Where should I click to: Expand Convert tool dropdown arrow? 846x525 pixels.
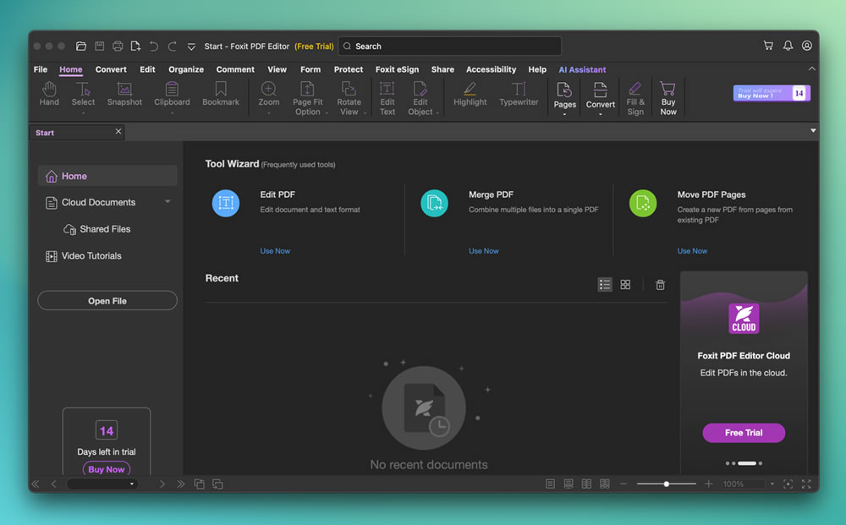pyautogui.click(x=600, y=114)
